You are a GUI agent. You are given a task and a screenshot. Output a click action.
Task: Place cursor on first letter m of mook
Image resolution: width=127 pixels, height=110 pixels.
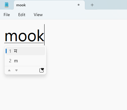point(11,37)
